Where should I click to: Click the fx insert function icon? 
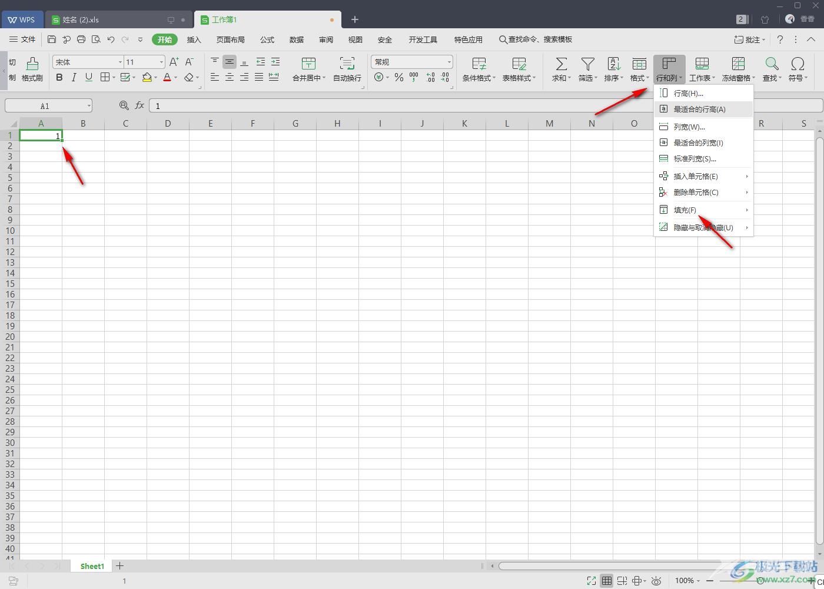pos(139,105)
